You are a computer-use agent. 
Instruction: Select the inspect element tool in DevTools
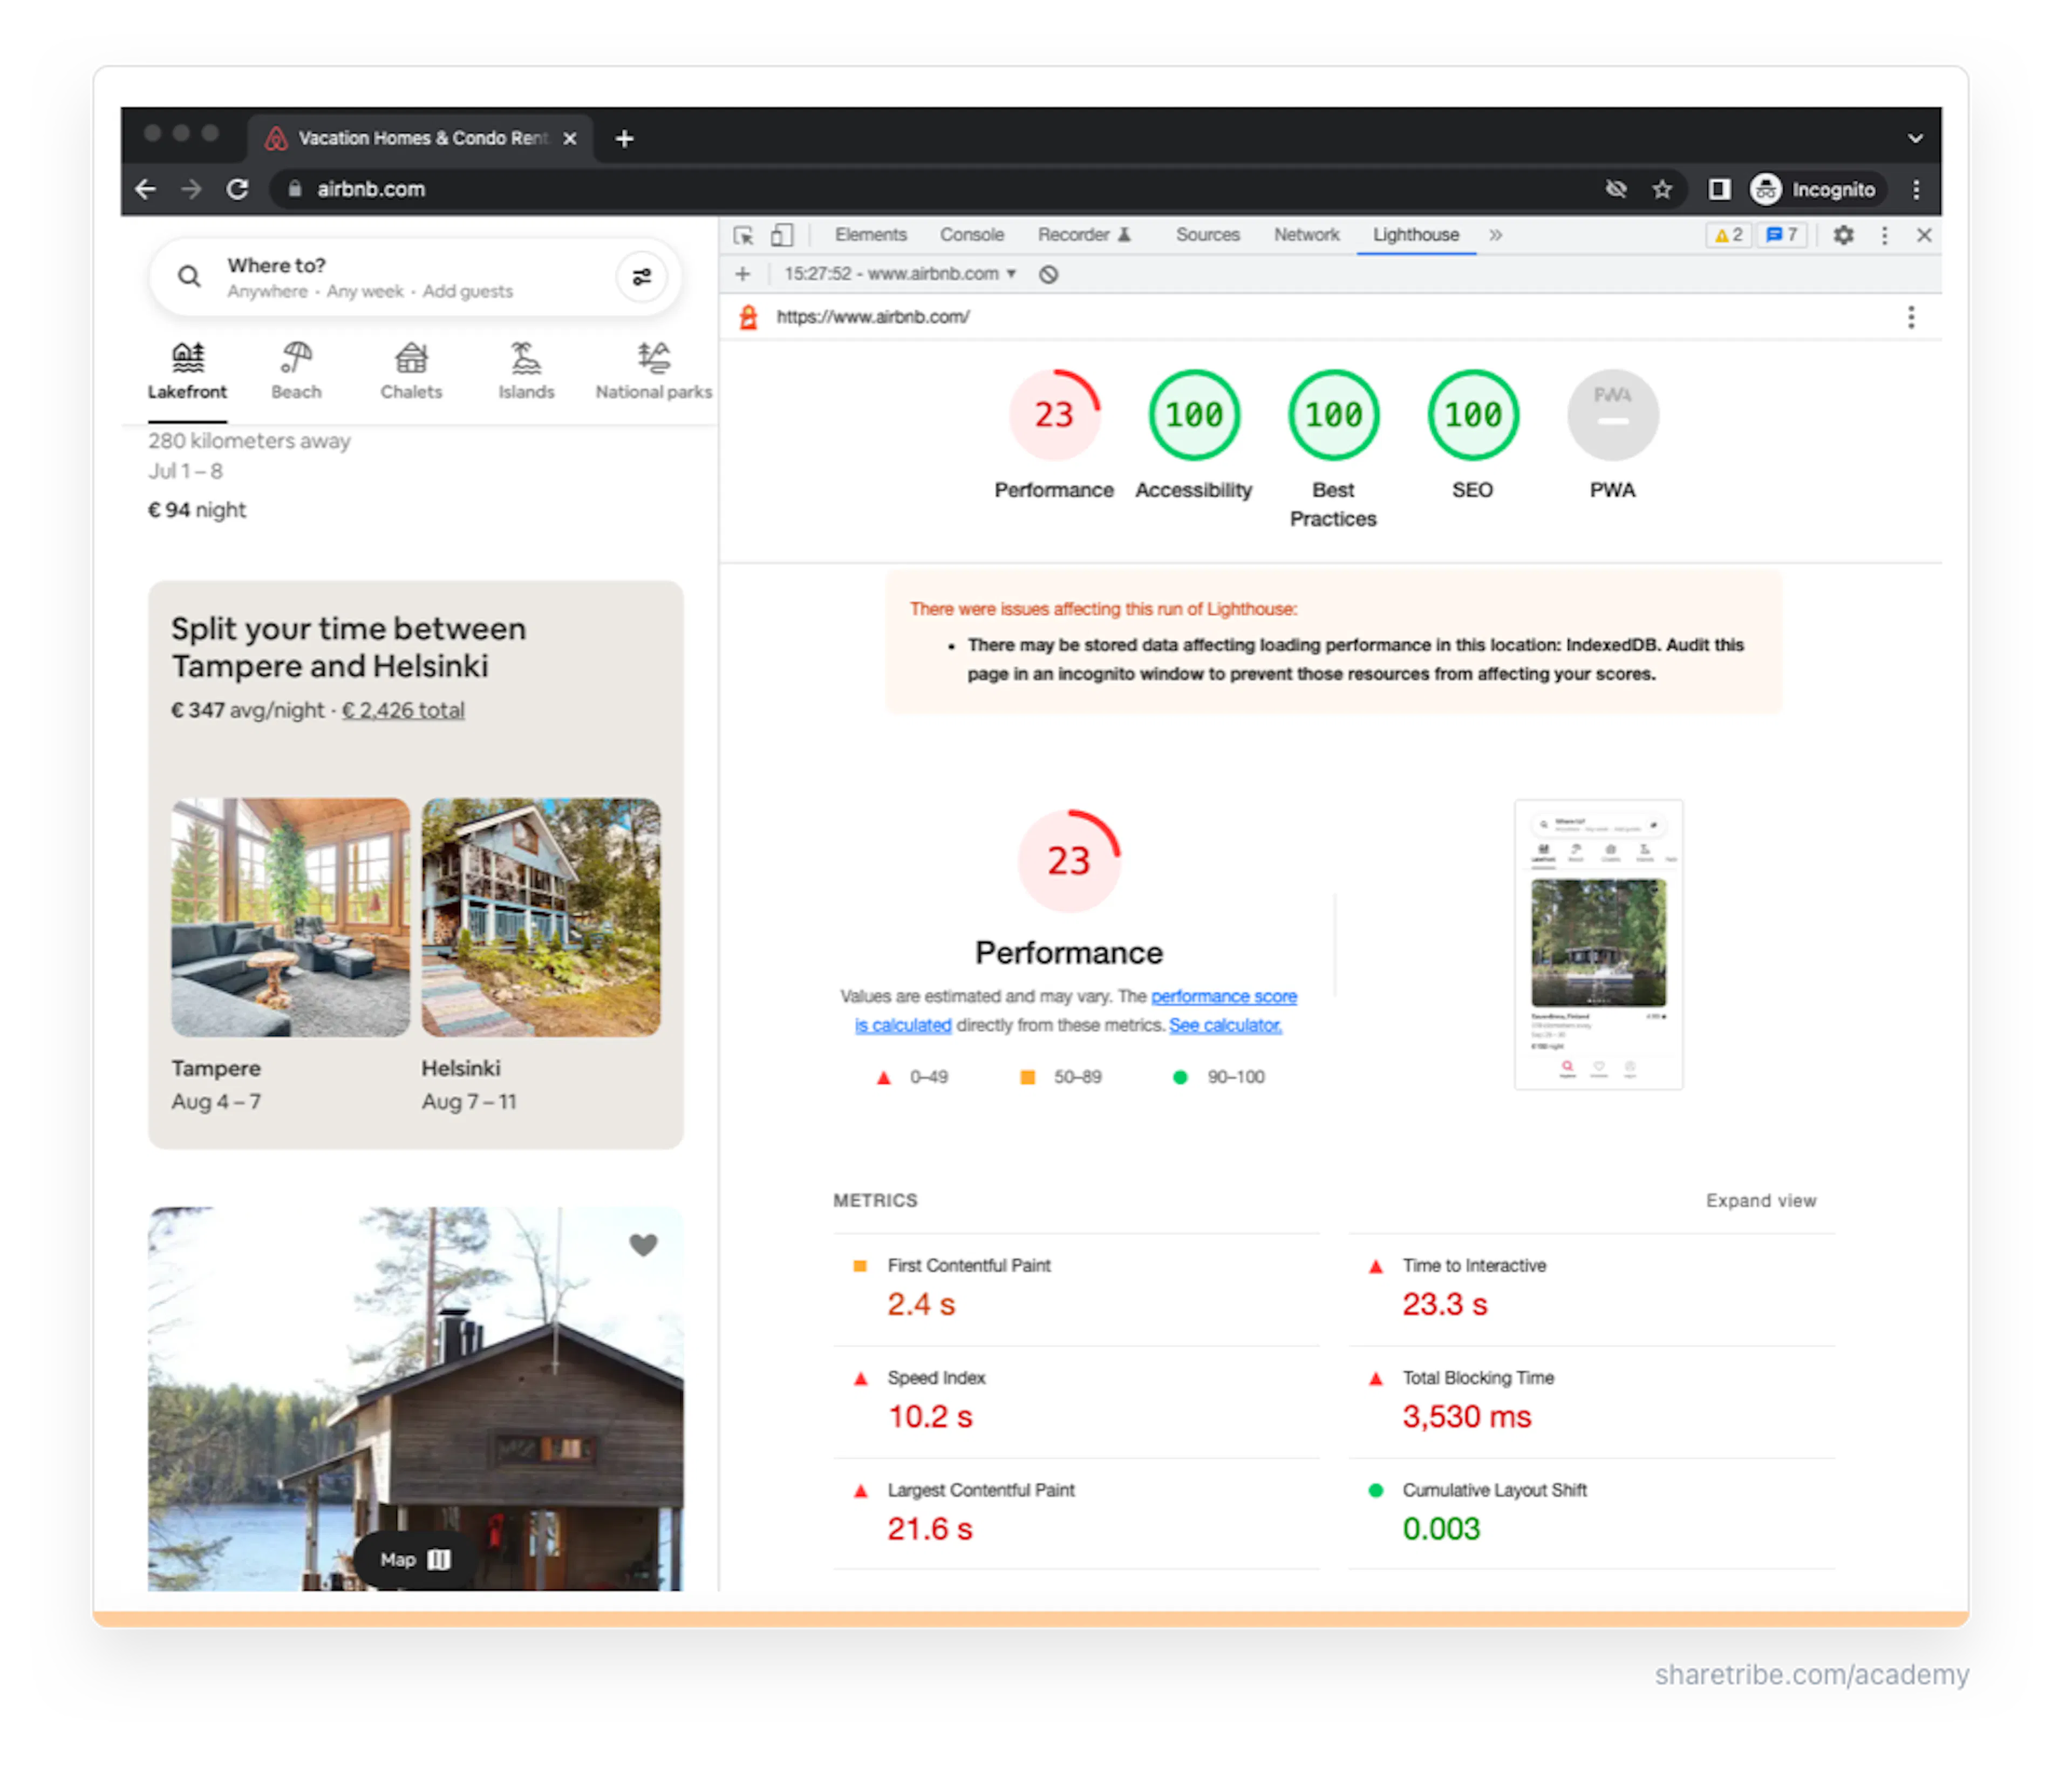tap(744, 235)
